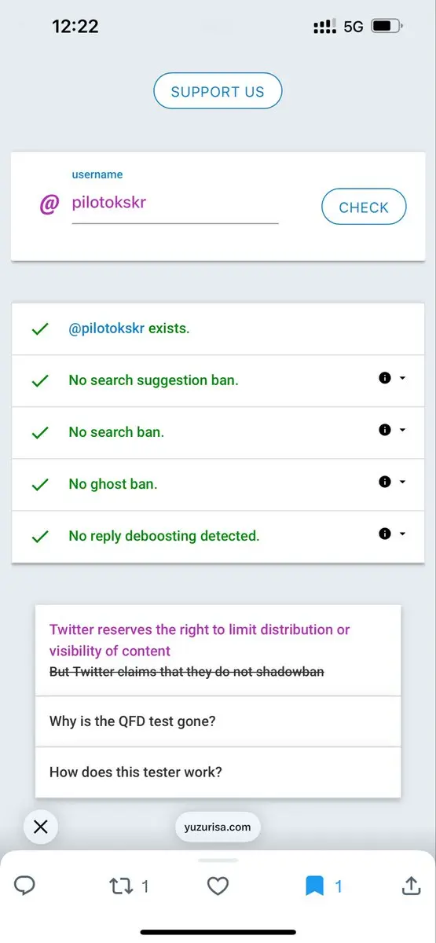Toggle the blue bookmark icon
The image size is (436, 943).
point(314,886)
